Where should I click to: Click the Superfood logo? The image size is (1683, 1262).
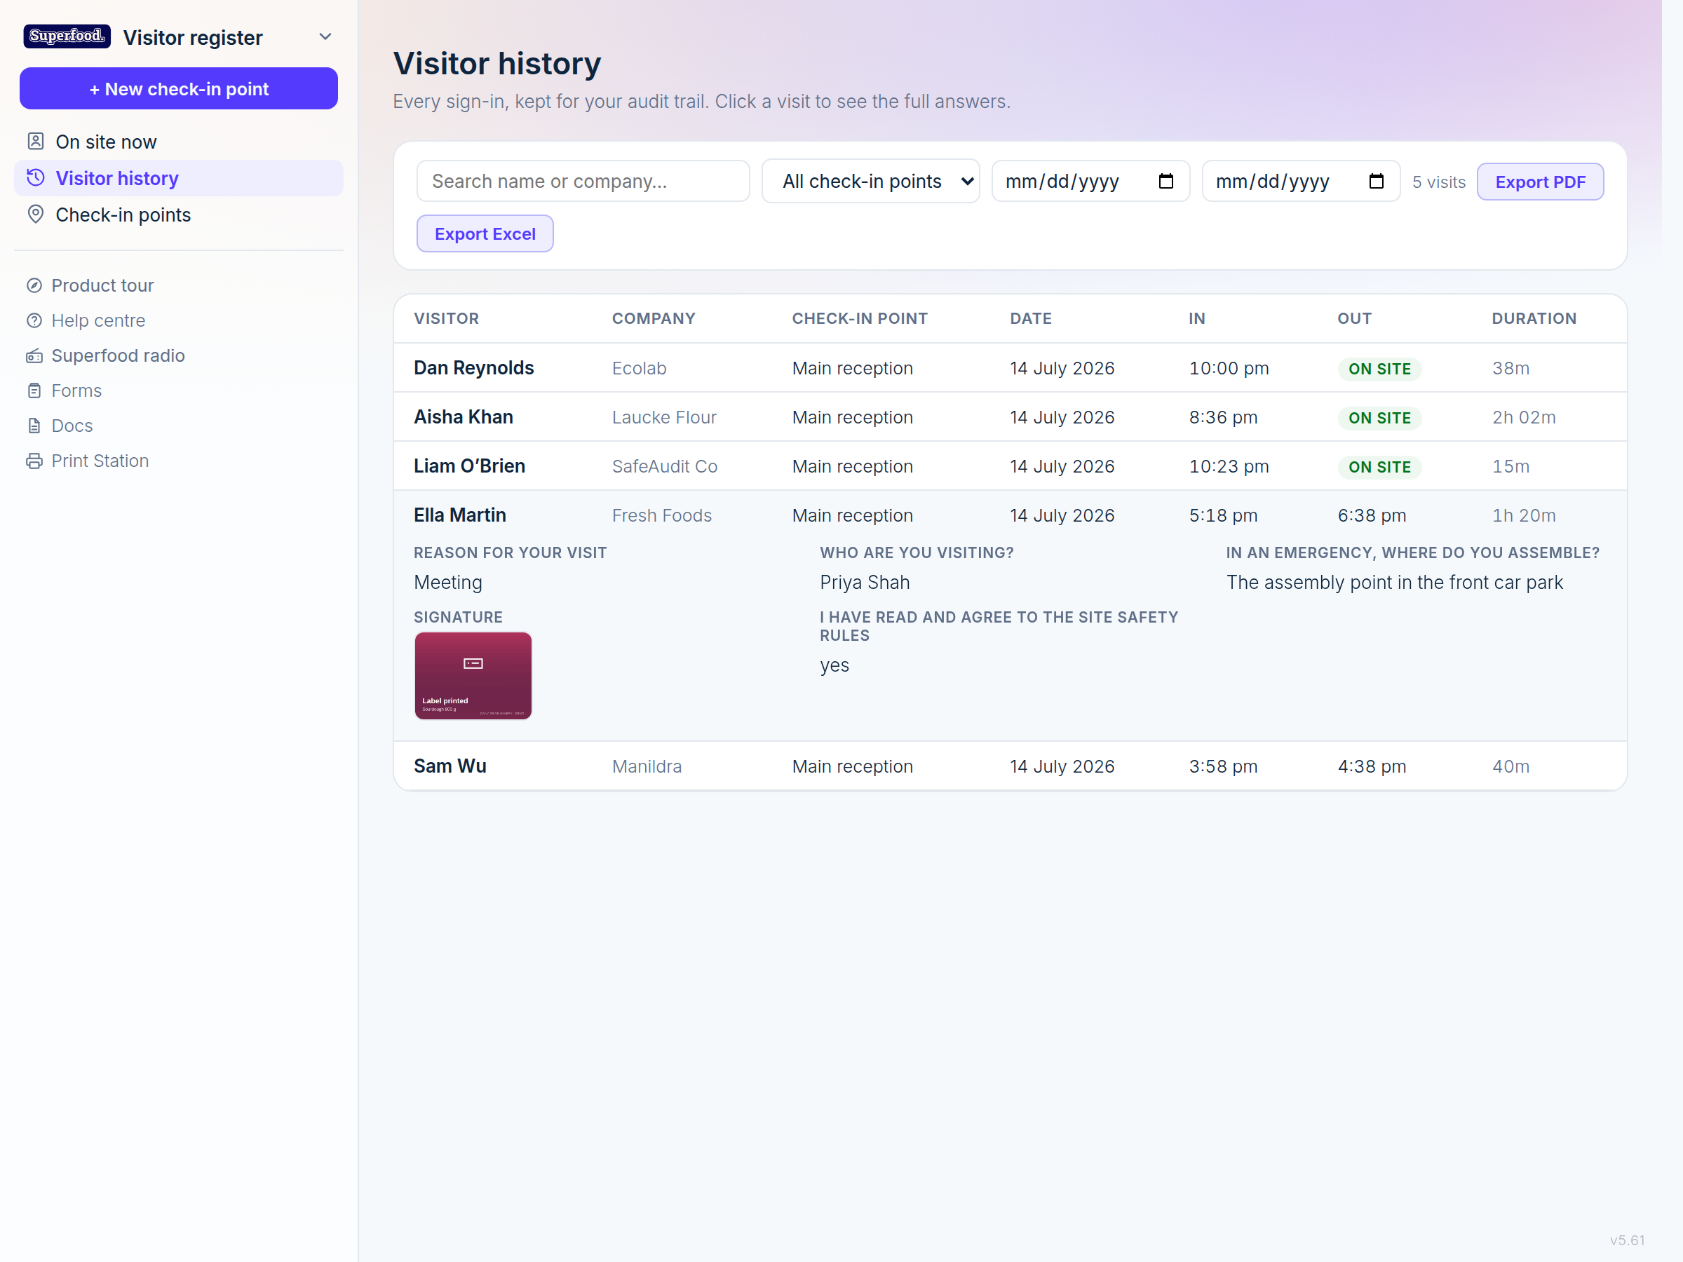[x=67, y=36]
